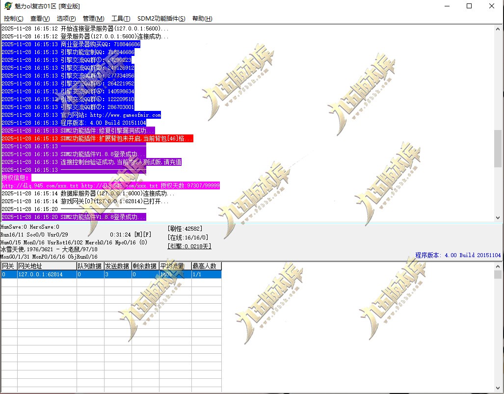Click the 最高人数 column header
This screenshot has height=394, width=504.
point(206,266)
